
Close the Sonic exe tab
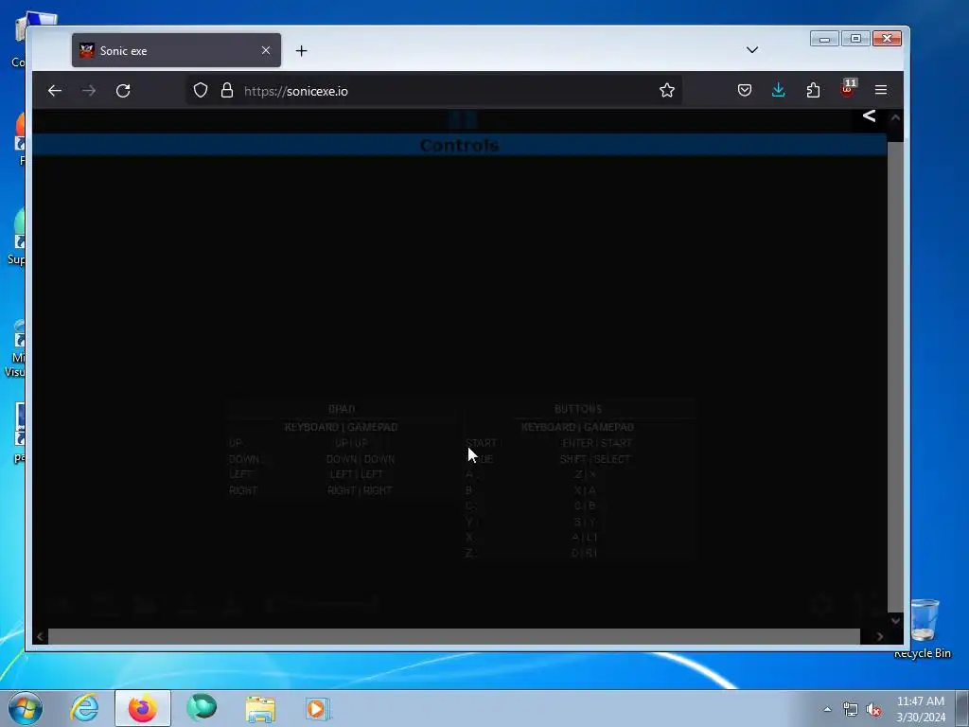(x=266, y=50)
